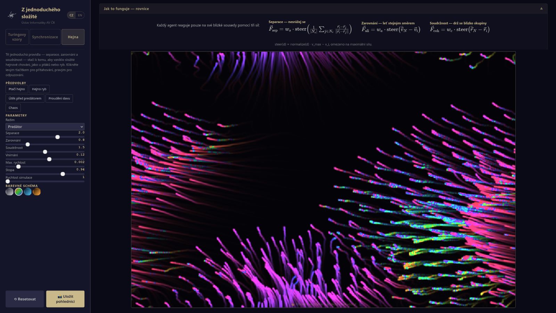The image size is (556, 313).
Task: Apply the Ptačí hejno preset
Action: coord(17,89)
